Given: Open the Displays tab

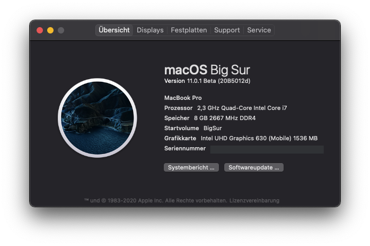Looking at the screenshot, I should 150,30.
